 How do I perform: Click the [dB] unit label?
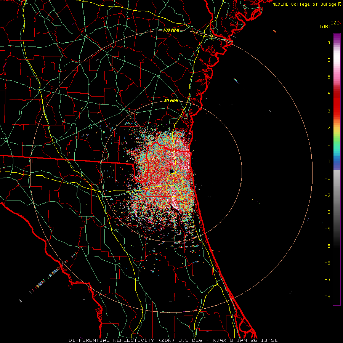325,26
